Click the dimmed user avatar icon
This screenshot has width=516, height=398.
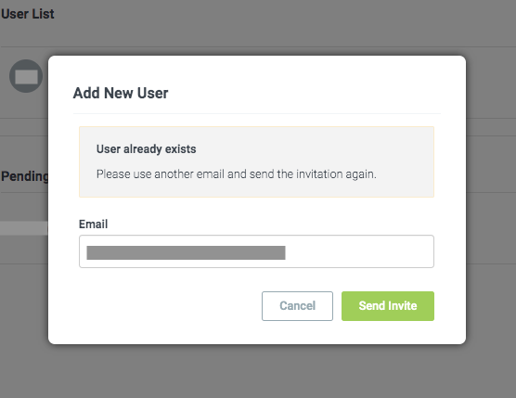(x=26, y=76)
